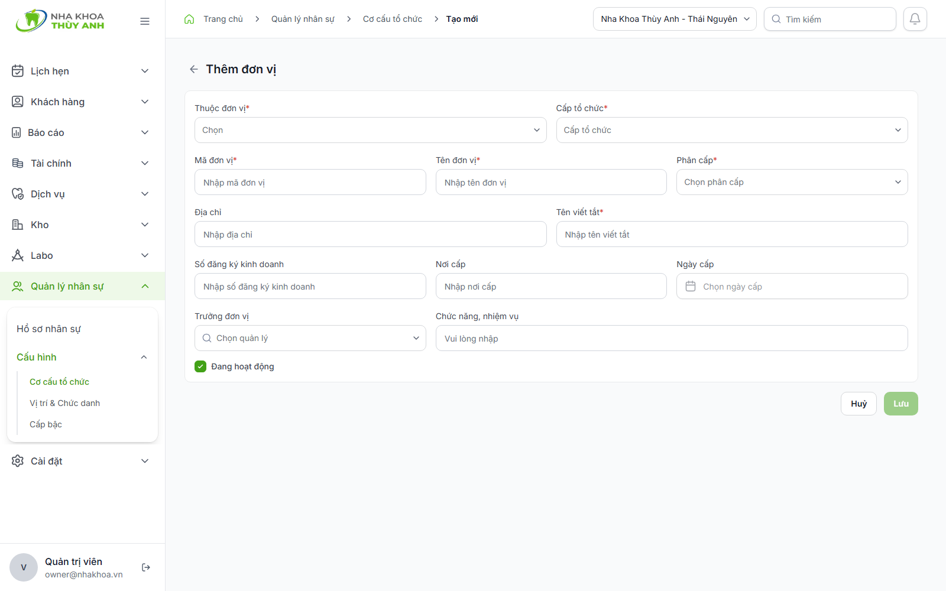
Task: Click the Báo cáo report icon
Action: [x=17, y=132]
